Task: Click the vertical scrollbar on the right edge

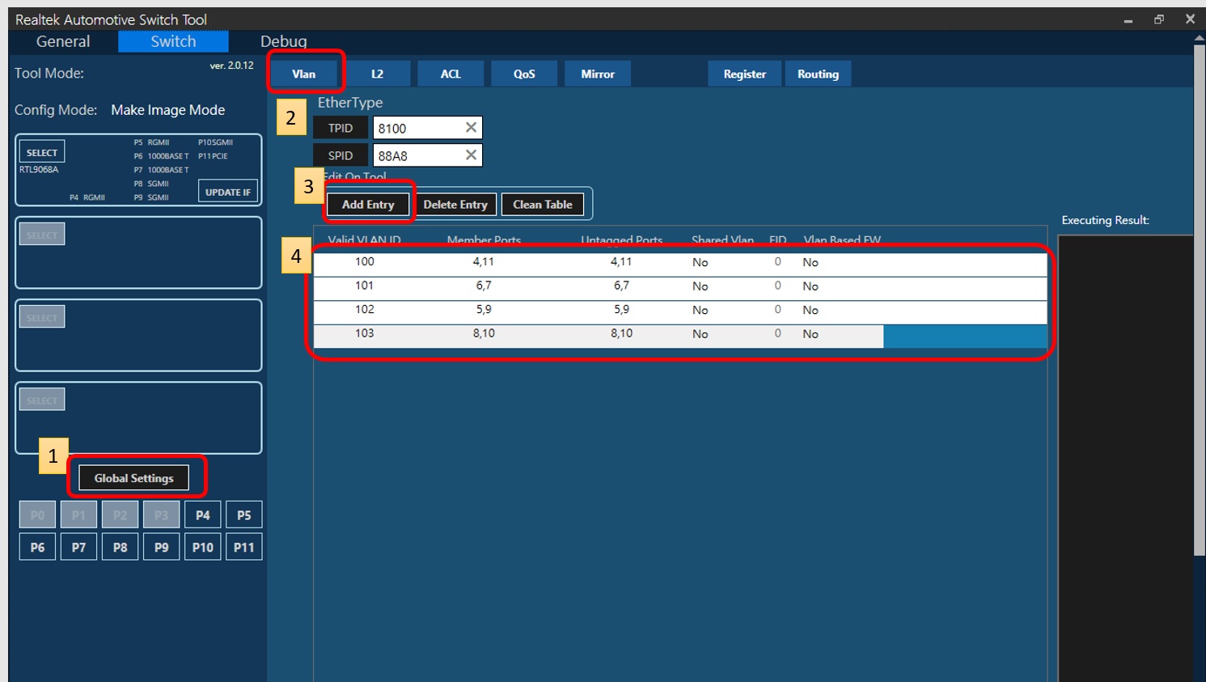Action: (x=1200, y=299)
